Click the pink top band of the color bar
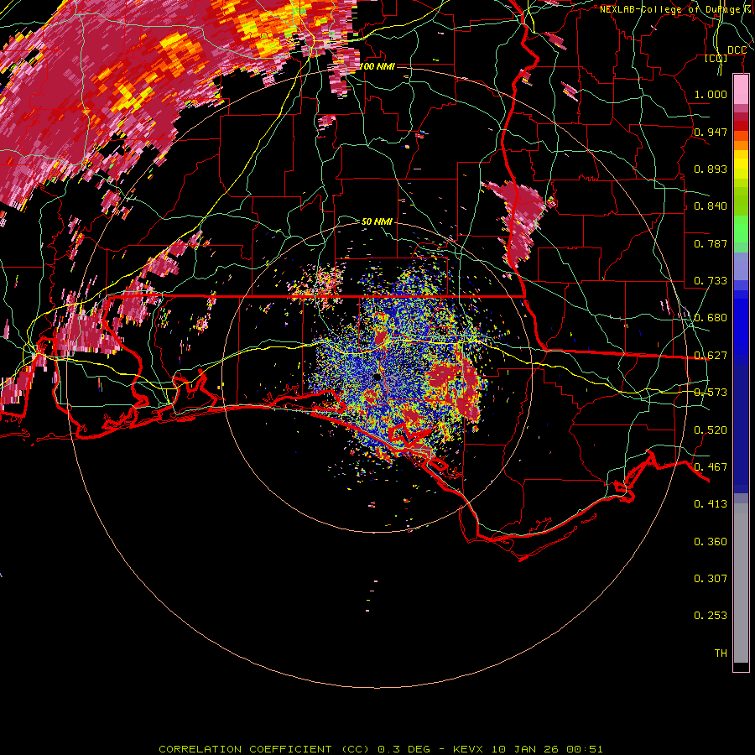The height and width of the screenshot is (755, 755). (x=741, y=90)
